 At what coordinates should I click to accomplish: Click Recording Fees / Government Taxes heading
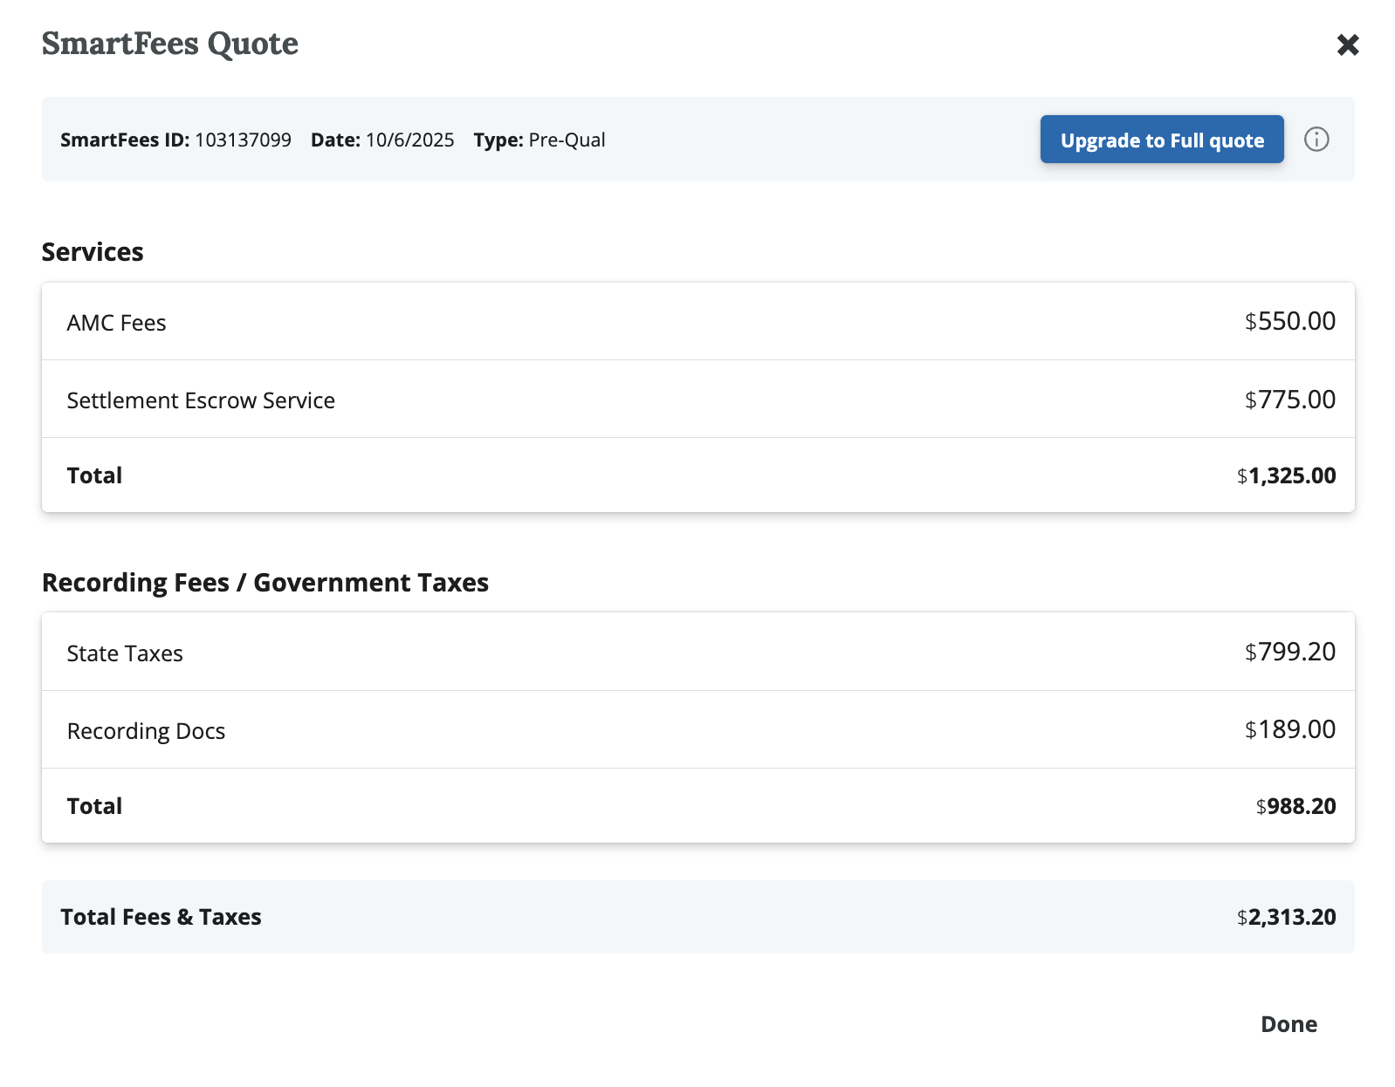pos(265,583)
